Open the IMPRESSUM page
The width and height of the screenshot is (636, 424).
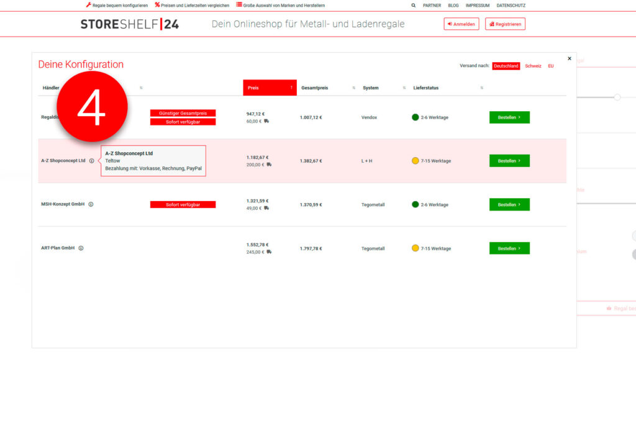click(x=478, y=5)
